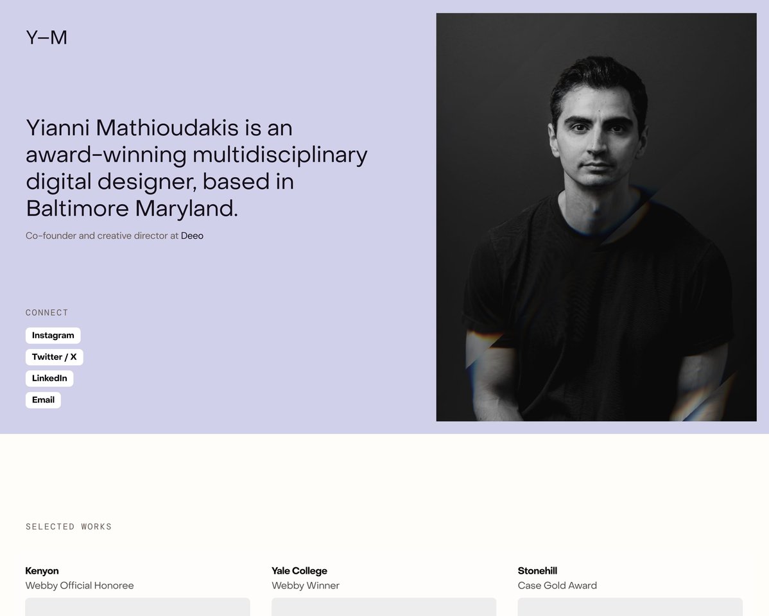
Task: Click the Twitter / X button
Action: pos(54,357)
